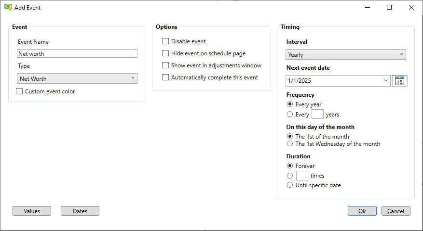
Task: Toggle Show event in adjustments window
Action: coord(165,65)
